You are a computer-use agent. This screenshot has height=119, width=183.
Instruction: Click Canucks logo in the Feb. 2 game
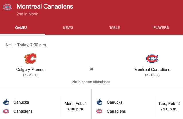tap(99, 102)
